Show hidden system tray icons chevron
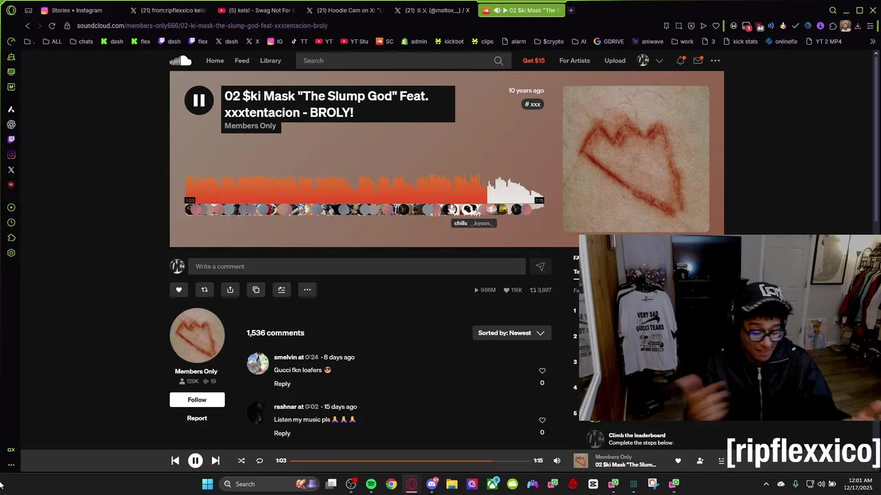 (766, 484)
